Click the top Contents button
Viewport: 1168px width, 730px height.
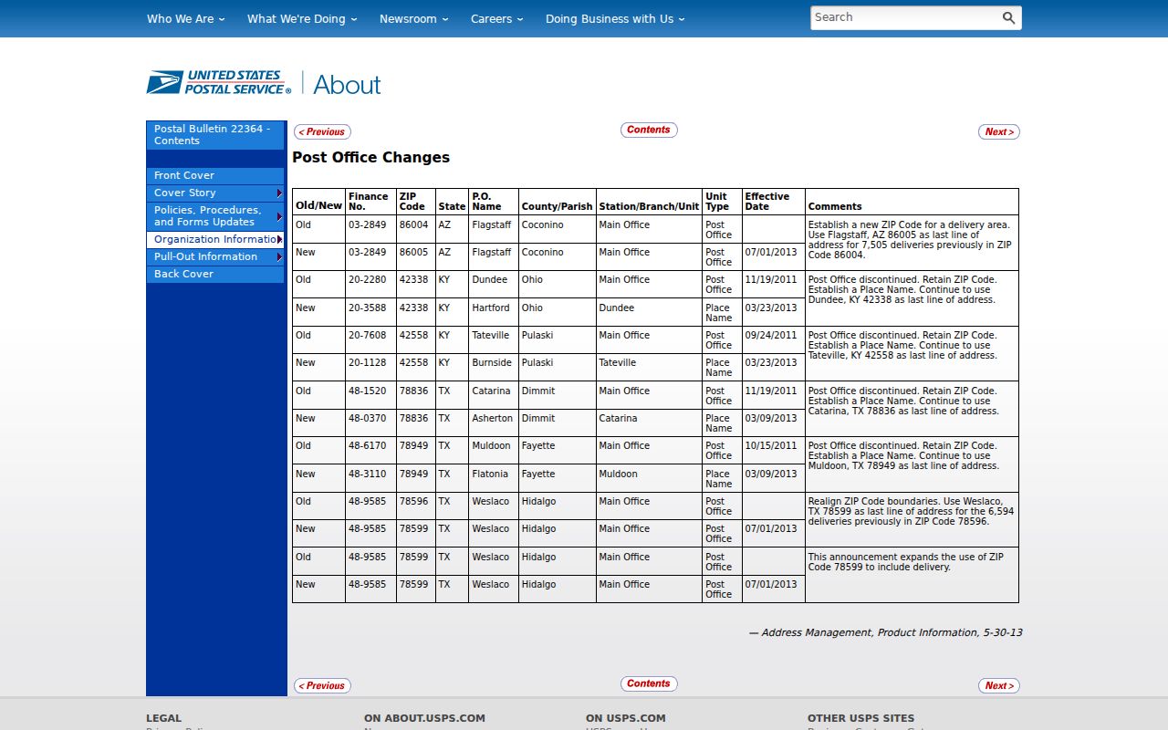tap(649, 130)
